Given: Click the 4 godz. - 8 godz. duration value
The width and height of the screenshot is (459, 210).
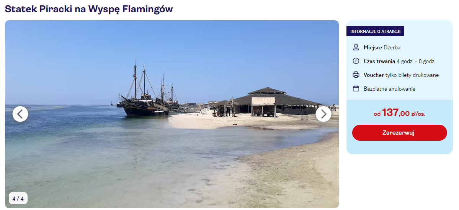Looking at the screenshot, I should (416, 61).
